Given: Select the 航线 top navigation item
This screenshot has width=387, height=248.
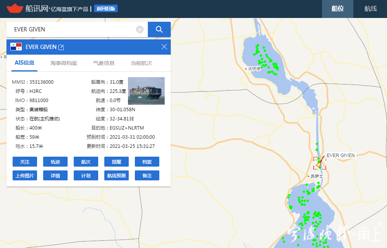Looking at the screenshot, I should click(x=370, y=9).
